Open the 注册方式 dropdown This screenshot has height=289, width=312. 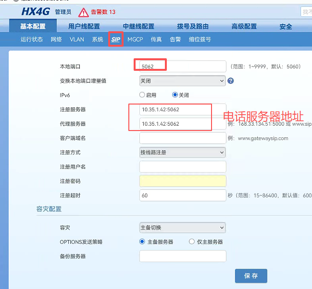pyautogui.click(x=183, y=153)
